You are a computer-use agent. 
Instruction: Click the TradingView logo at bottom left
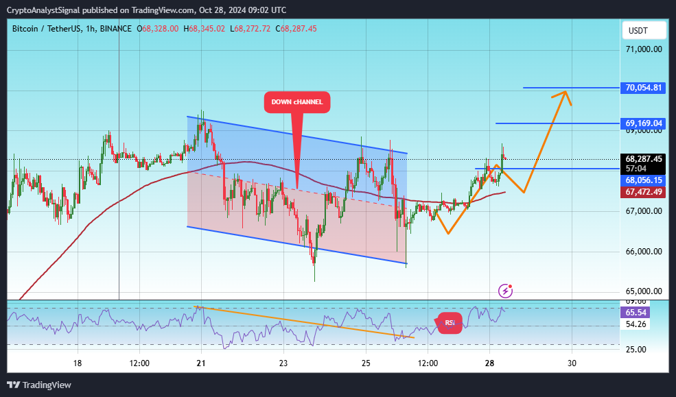(x=39, y=385)
